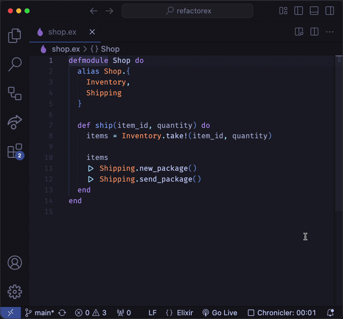Toggle the primary side bar layout button

299,11
